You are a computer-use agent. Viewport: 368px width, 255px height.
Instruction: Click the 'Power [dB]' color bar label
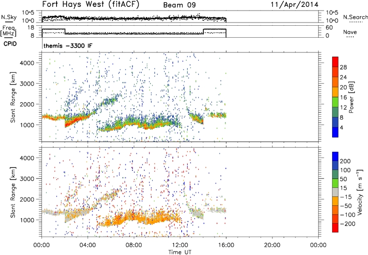pyautogui.click(x=351, y=97)
